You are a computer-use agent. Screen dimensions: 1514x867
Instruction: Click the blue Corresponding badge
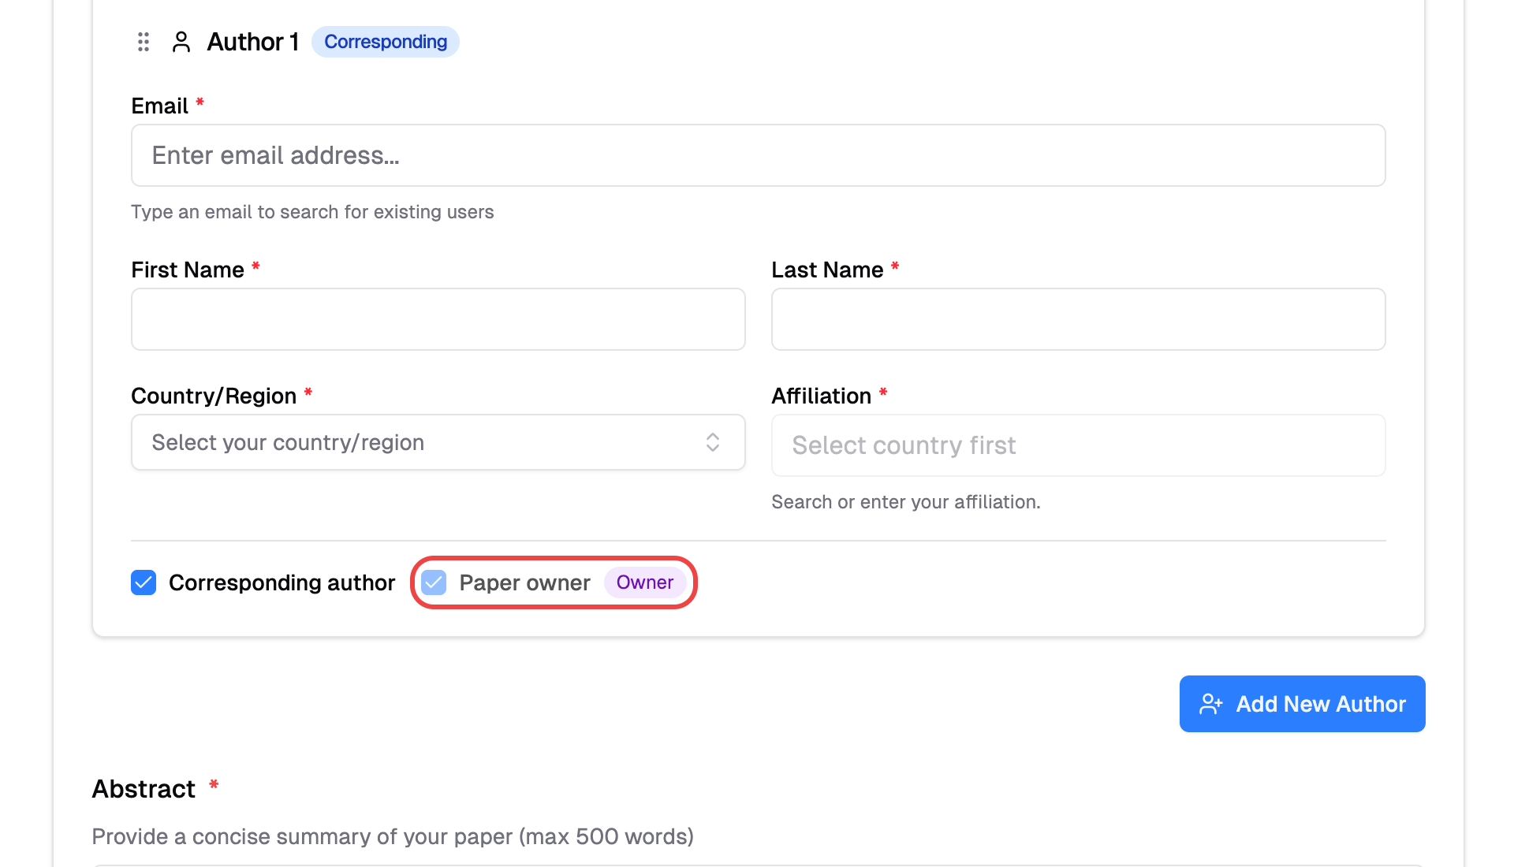(386, 42)
